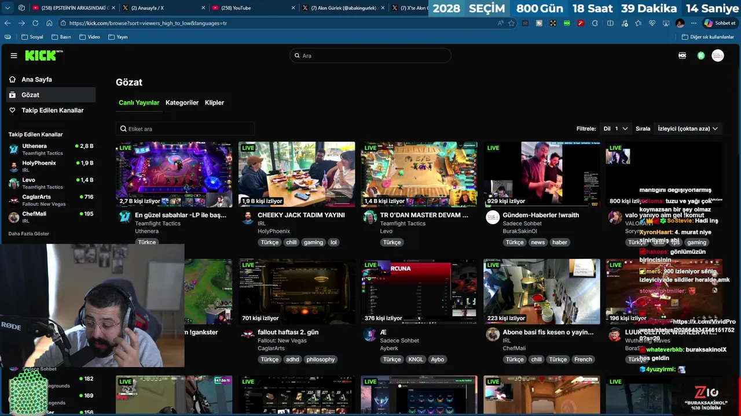Open the user profile avatar menu
The image size is (741, 416).
[718, 55]
